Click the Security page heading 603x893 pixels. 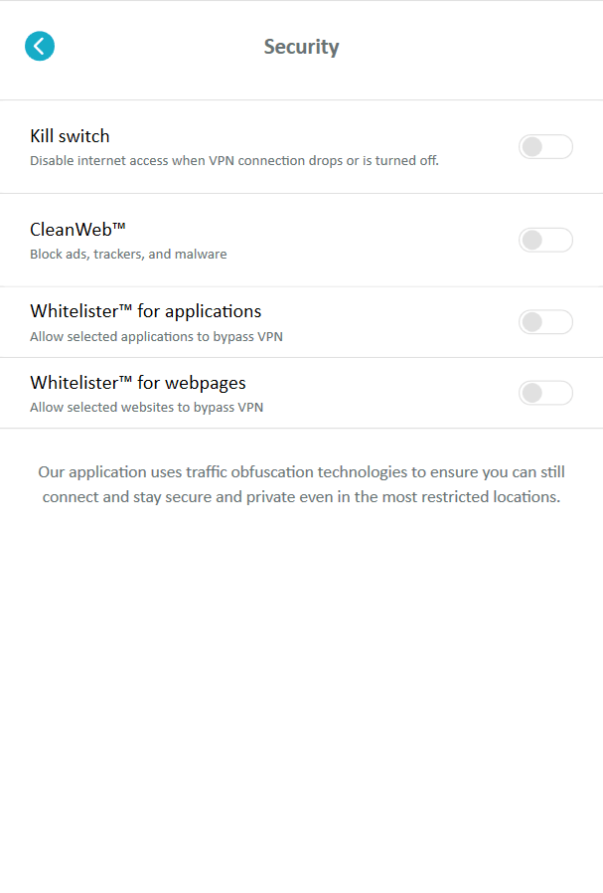pos(301,47)
